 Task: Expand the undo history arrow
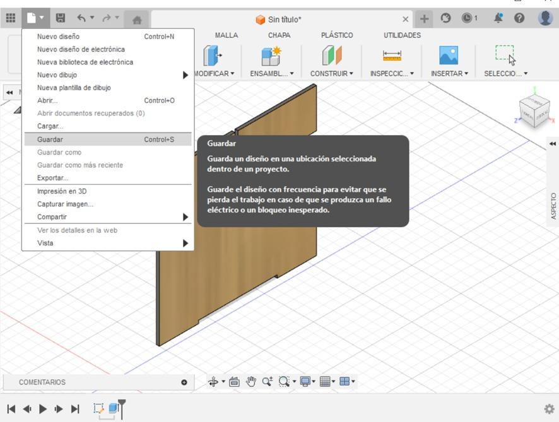[92, 17]
